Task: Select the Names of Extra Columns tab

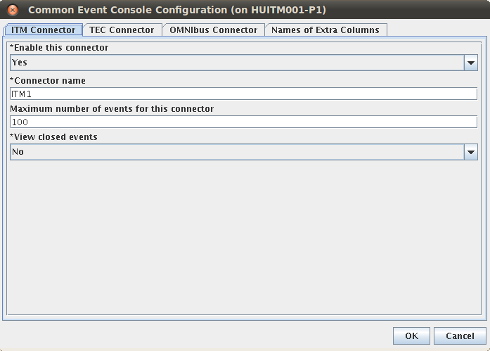Action: point(325,30)
